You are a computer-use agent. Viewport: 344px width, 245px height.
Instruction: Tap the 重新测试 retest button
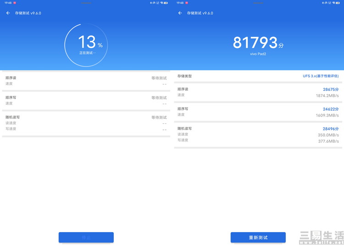258,237
